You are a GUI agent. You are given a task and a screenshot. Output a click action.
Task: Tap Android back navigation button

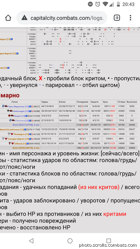31,241
